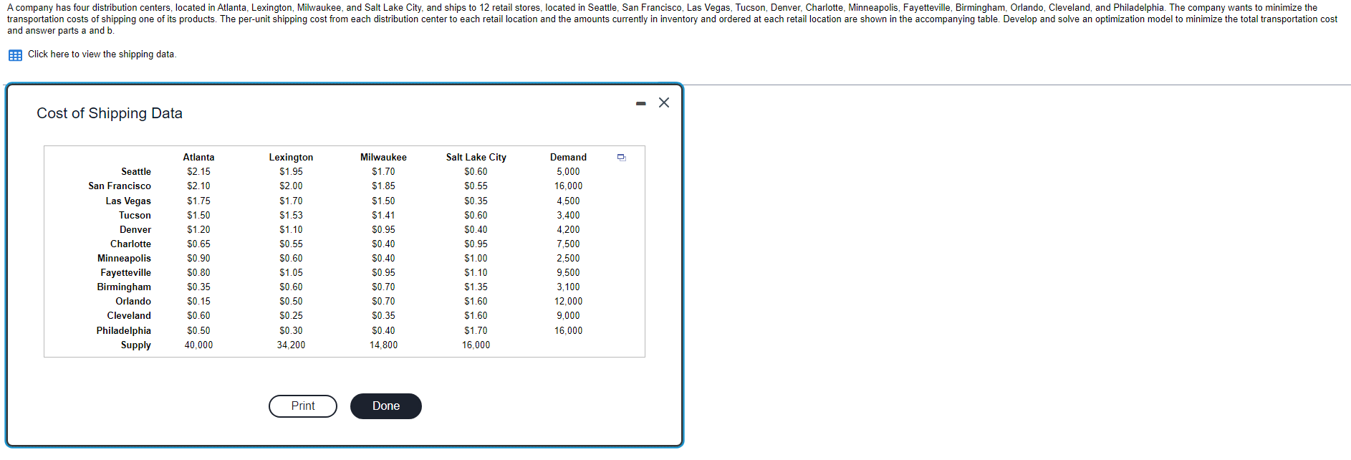Image resolution: width=1351 pixels, height=460 pixels.
Task: Click the shipping data table icon
Action: coord(15,55)
